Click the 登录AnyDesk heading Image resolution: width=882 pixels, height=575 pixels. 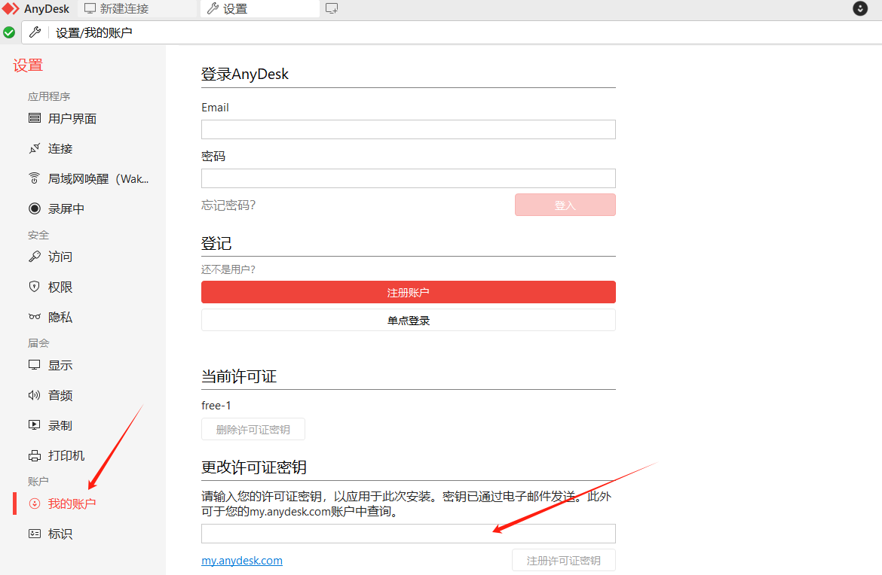(245, 74)
